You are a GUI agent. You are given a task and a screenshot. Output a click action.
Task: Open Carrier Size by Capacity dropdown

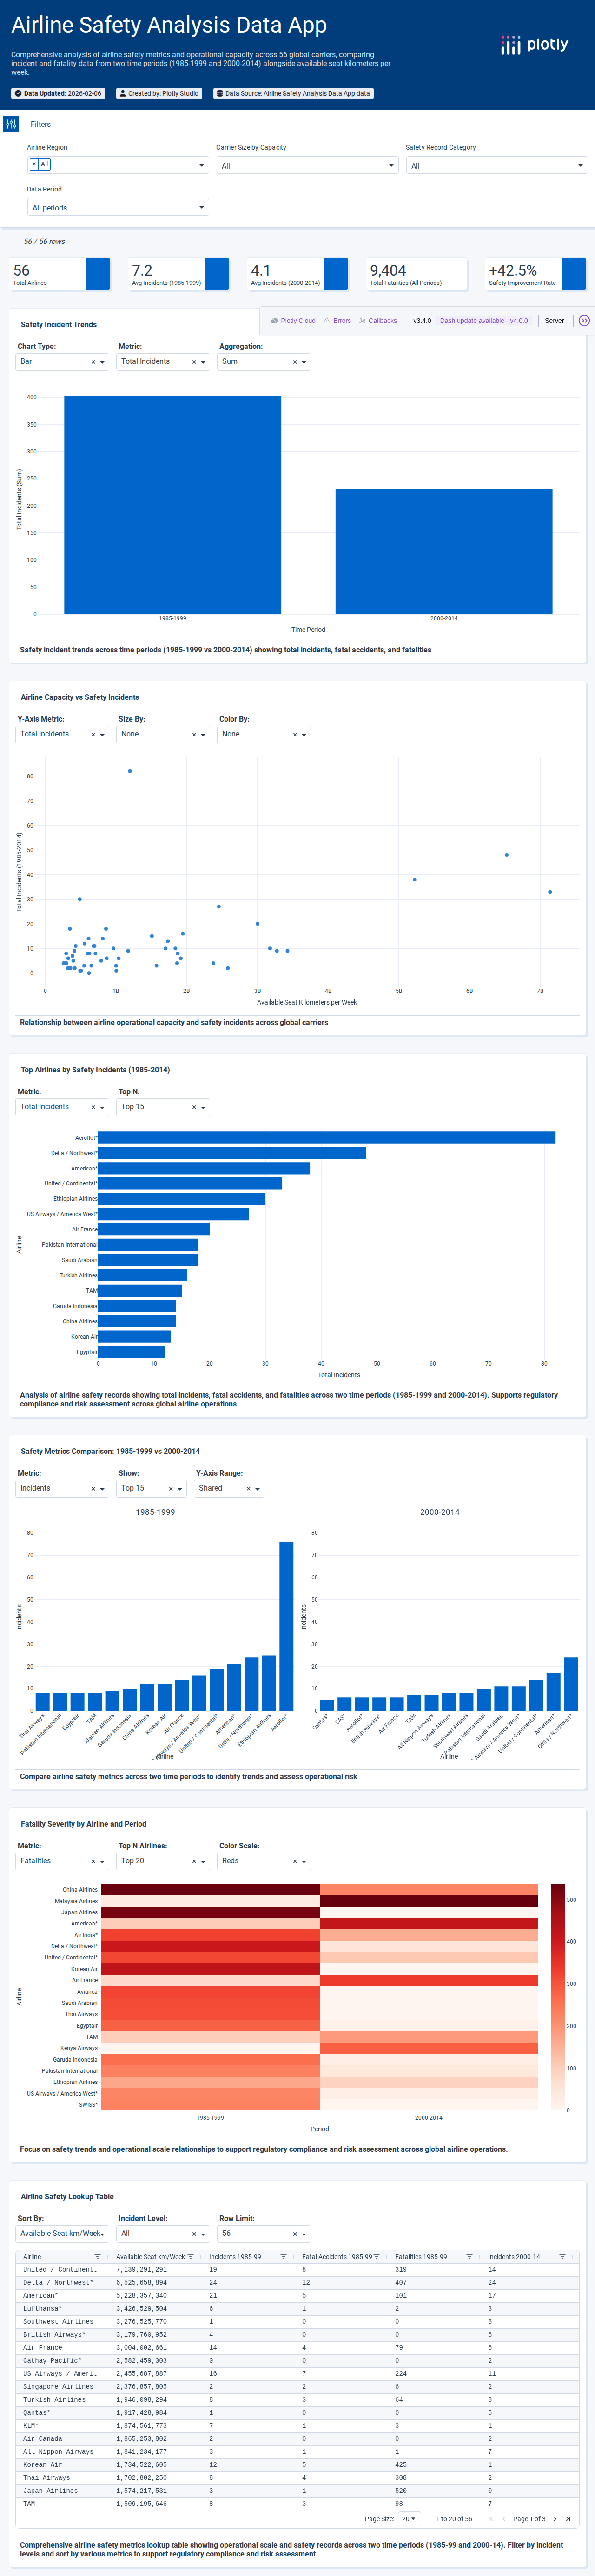click(x=307, y=165)
